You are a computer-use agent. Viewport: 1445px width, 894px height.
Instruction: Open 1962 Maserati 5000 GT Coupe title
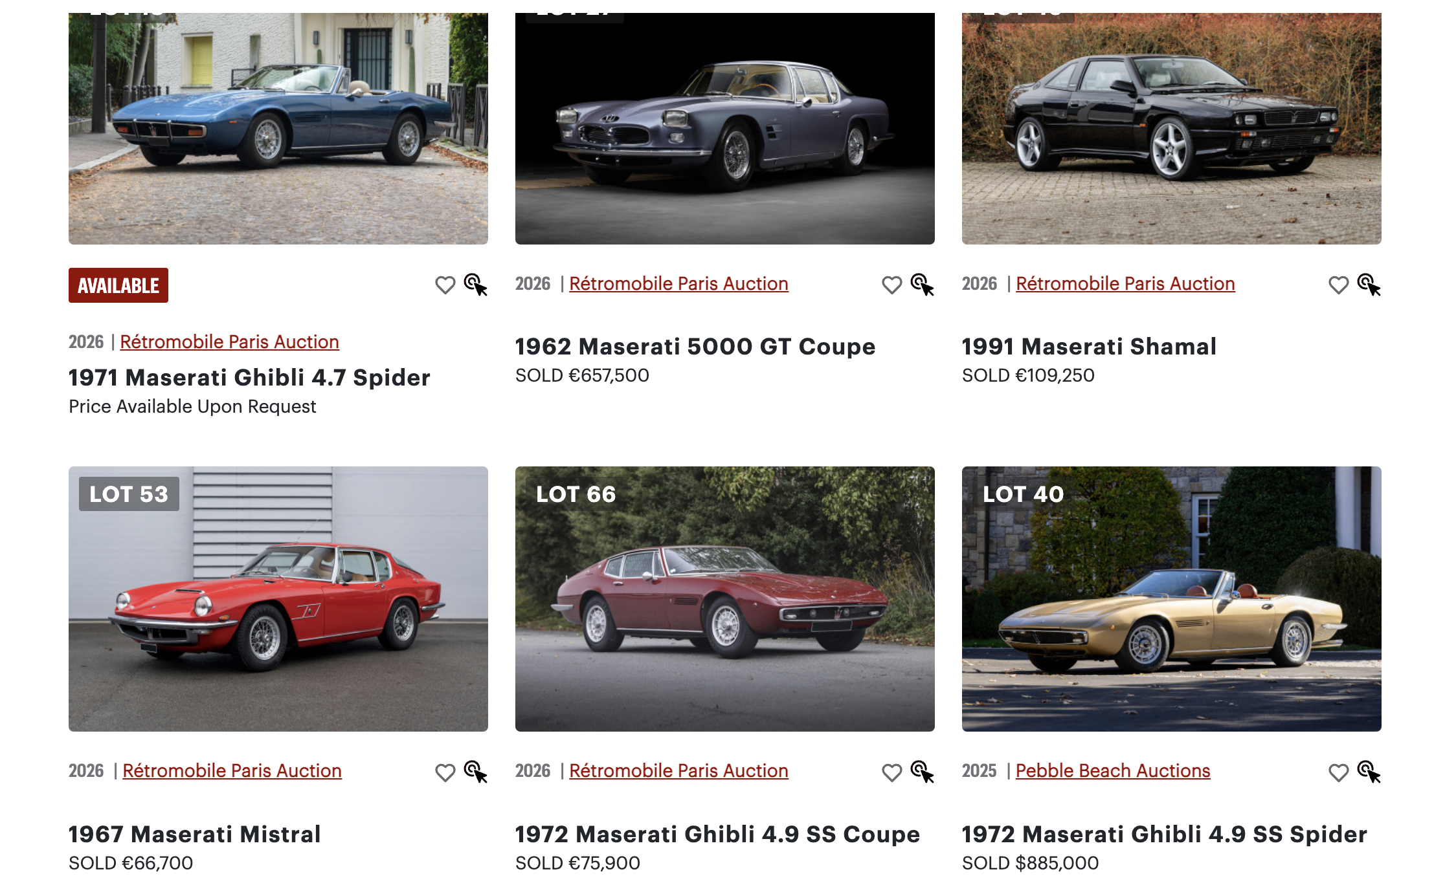(695, 347)
